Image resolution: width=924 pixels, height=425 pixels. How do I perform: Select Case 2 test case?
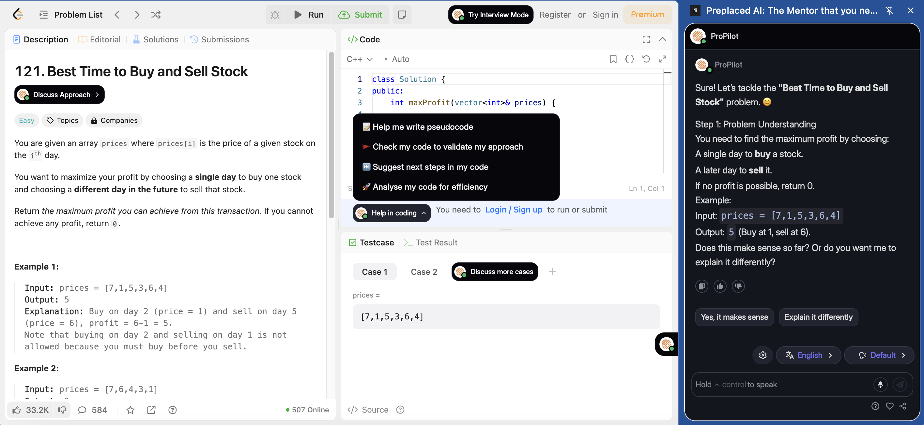pyautogui.click(x=423, y=272)
